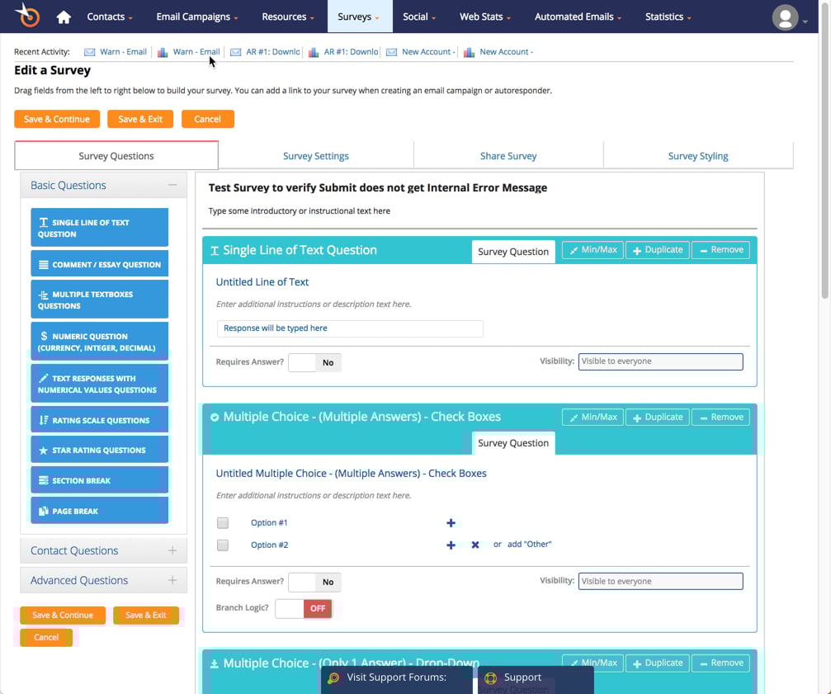Viewport: 831px width, 694px height.
Task: Select the Star Rating Questions block
Action: coord(100,450)
